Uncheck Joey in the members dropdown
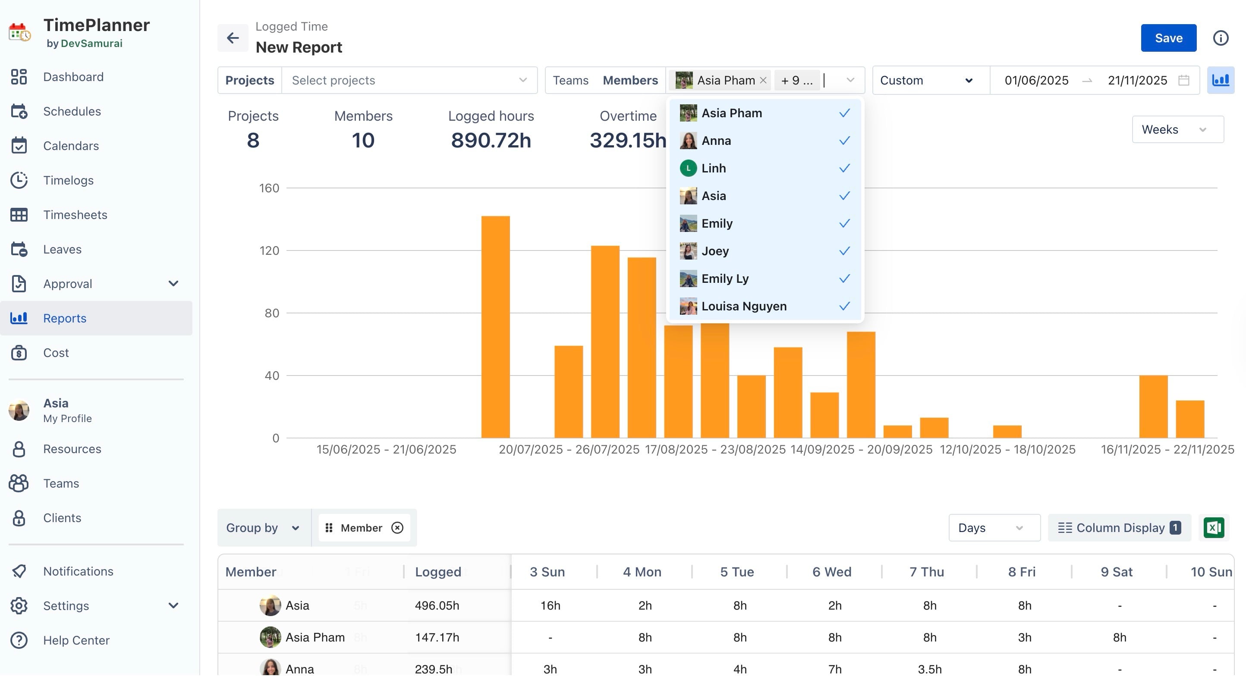 [765, 251]
